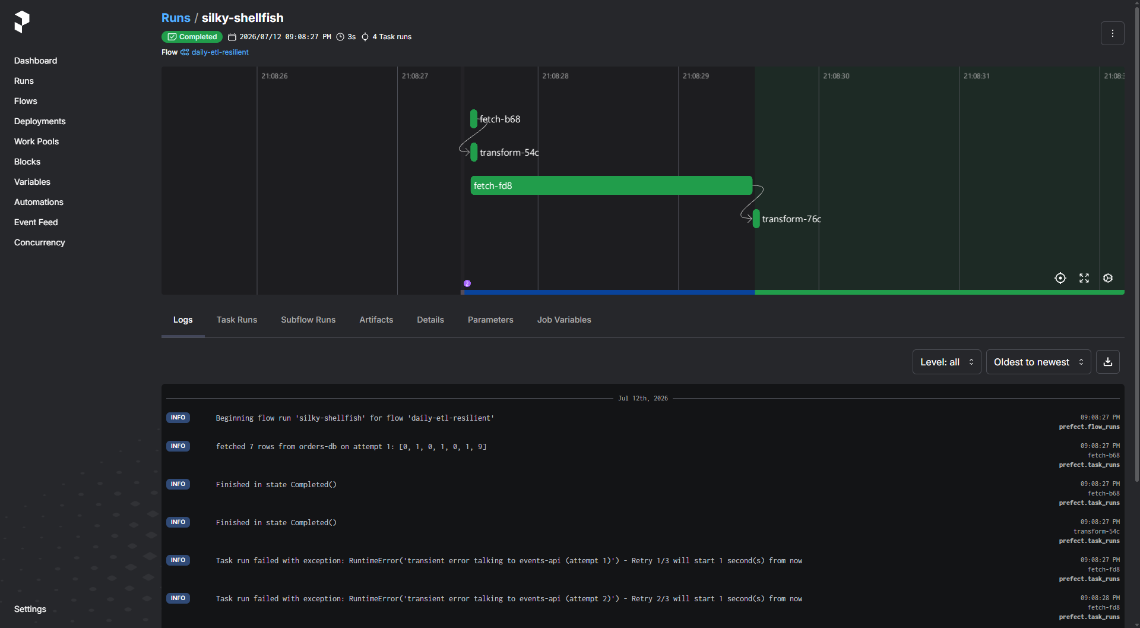Viewport: 1140px width, 628px height.
Task: Go to the daily-etl-resilient flow
Action: (220, 52)
